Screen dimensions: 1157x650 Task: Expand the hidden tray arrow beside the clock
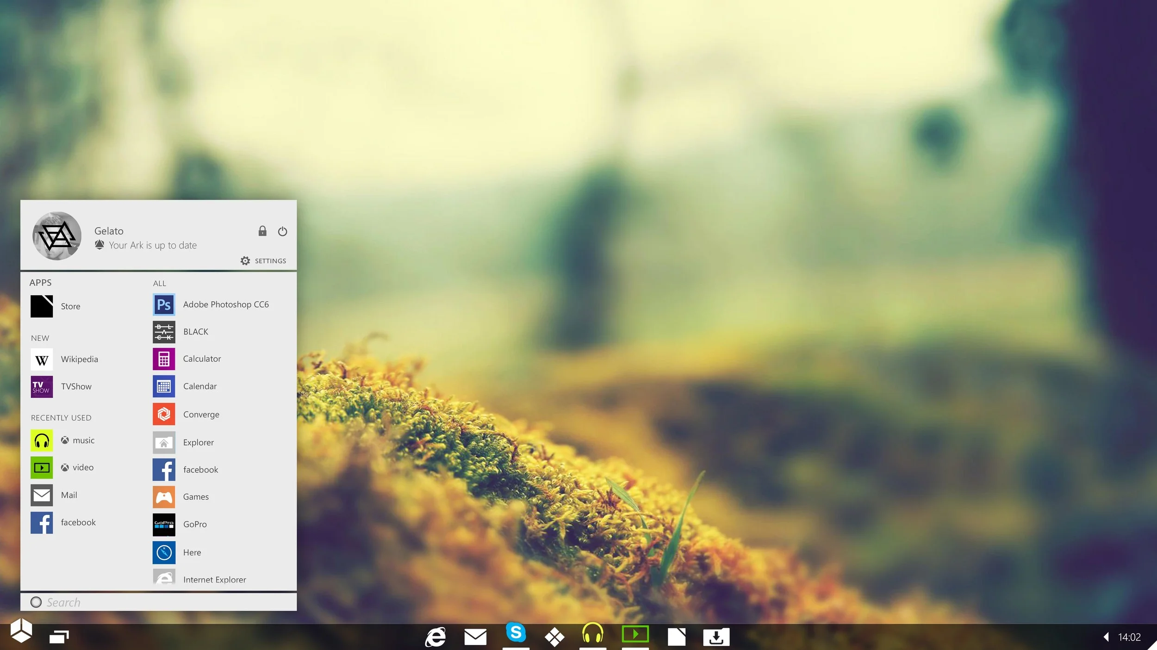1106,637
